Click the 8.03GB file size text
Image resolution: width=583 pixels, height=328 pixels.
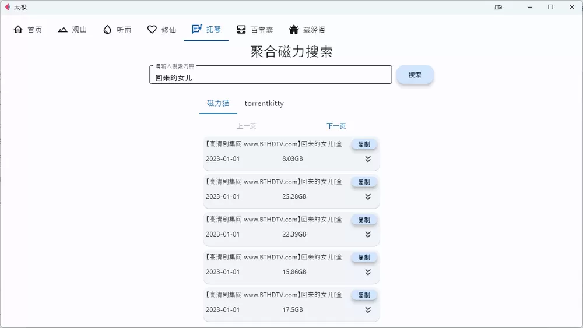click(x=292, y=158)
